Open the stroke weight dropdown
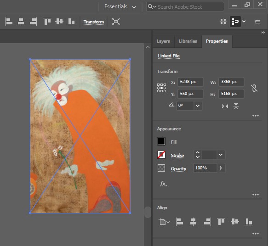This screenshot has height=246, width=268. point(221,155)
